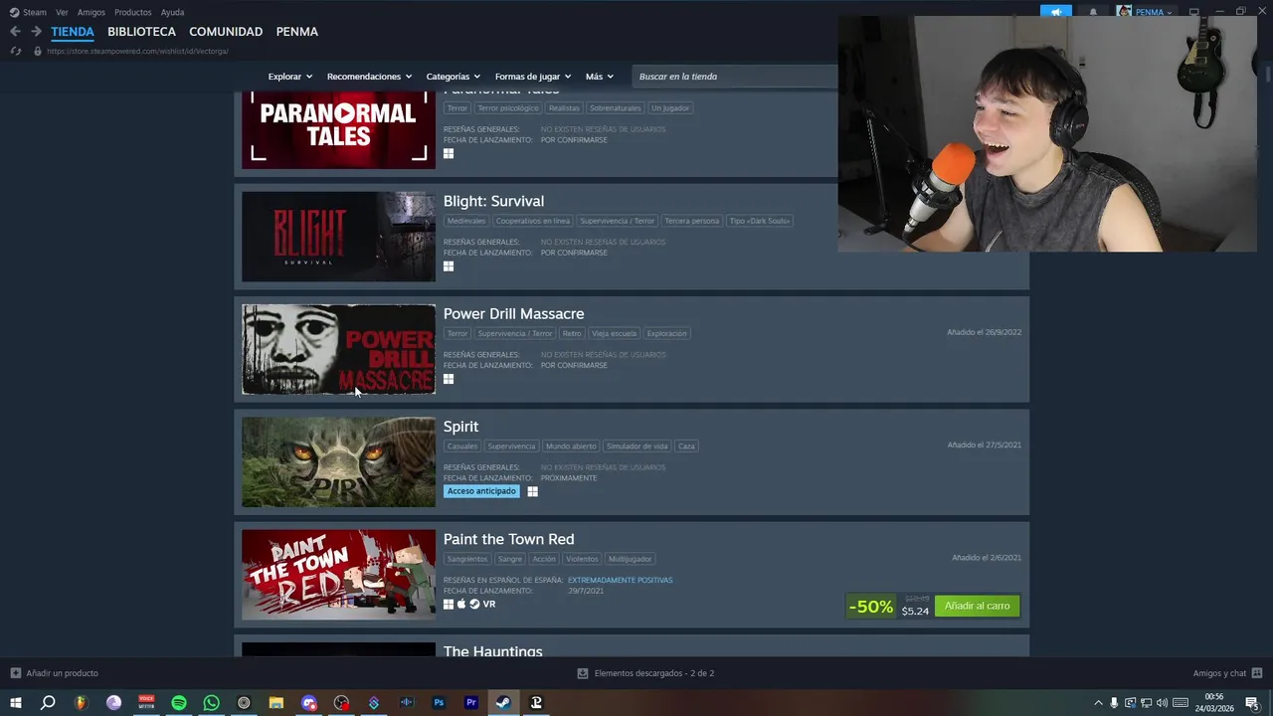The width and height of the screenshot is (1273, 716).
Task: Open Photoshop from the taskbar
Action: (x=439, y=703)
